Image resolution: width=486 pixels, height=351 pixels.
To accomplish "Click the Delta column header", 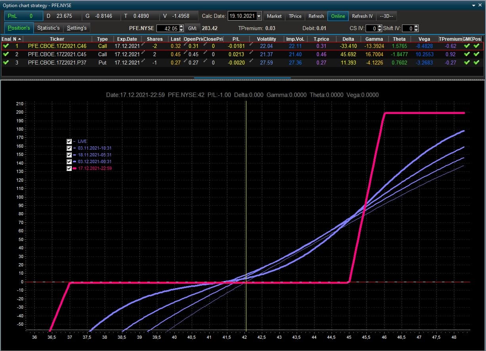I will click(348, 39).
